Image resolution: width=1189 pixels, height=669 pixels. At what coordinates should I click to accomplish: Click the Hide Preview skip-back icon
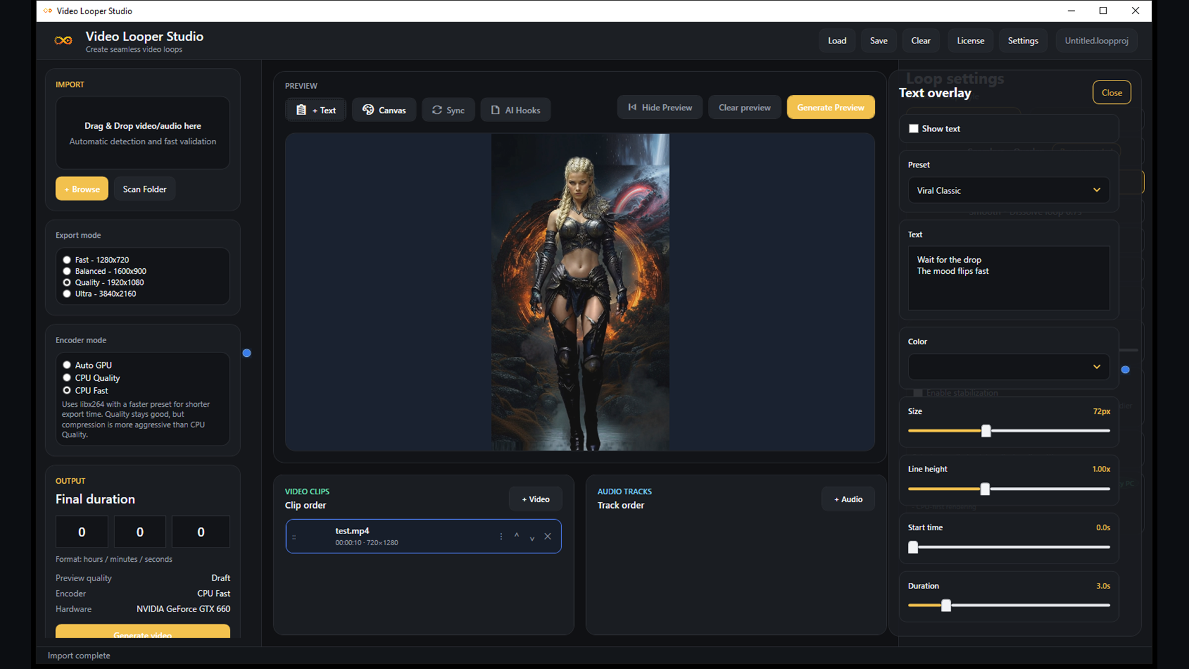(x=632, y=107)
